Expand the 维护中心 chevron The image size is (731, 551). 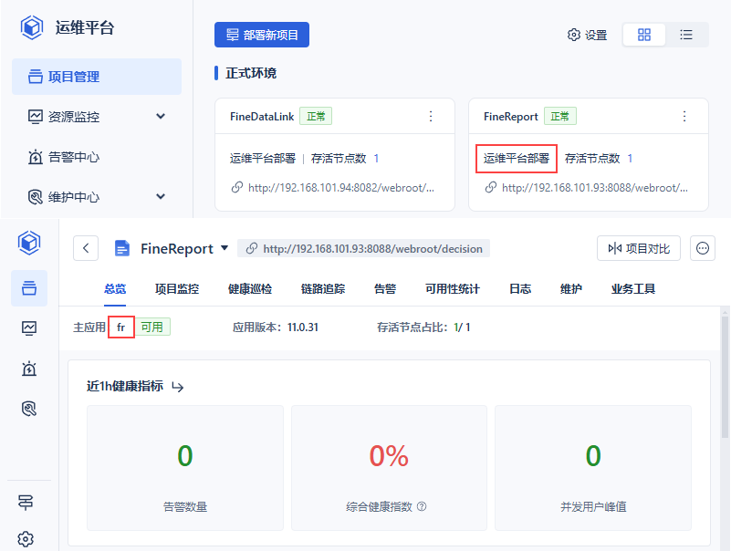[x=161, y=197]
